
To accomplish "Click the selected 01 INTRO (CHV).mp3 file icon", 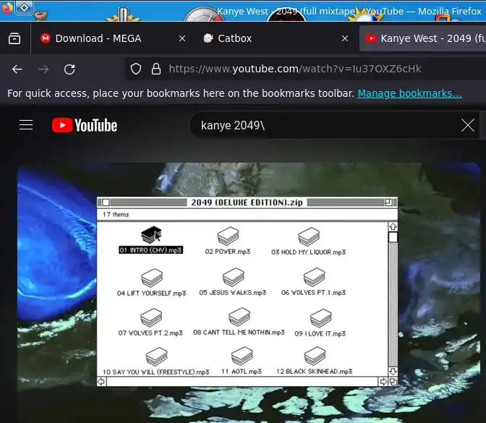I will tap(151, 234).
